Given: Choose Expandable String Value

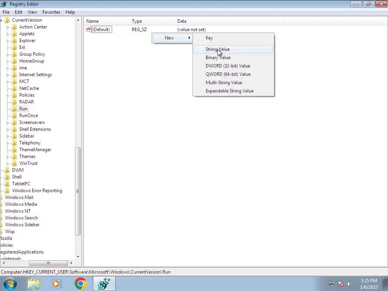Looking at the screenshot, I should coord(233,91).
